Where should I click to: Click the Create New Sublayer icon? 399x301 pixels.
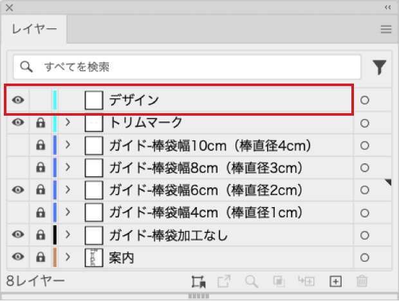click(x=306, y=281)
